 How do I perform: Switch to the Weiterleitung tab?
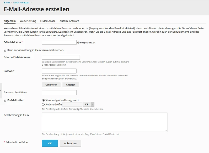(x=28, y=21)
